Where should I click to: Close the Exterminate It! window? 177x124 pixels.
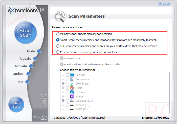[x=168, y=4]
